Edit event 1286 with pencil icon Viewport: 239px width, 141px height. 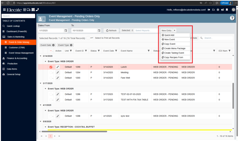(58, 94)
